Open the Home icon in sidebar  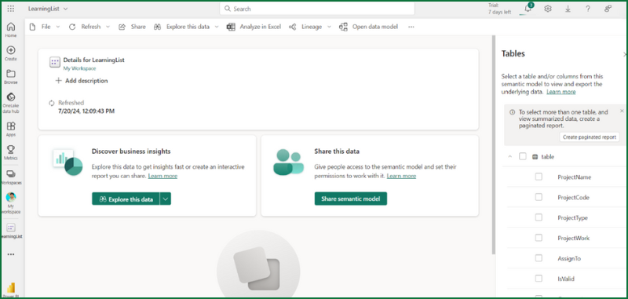(11, 27)
